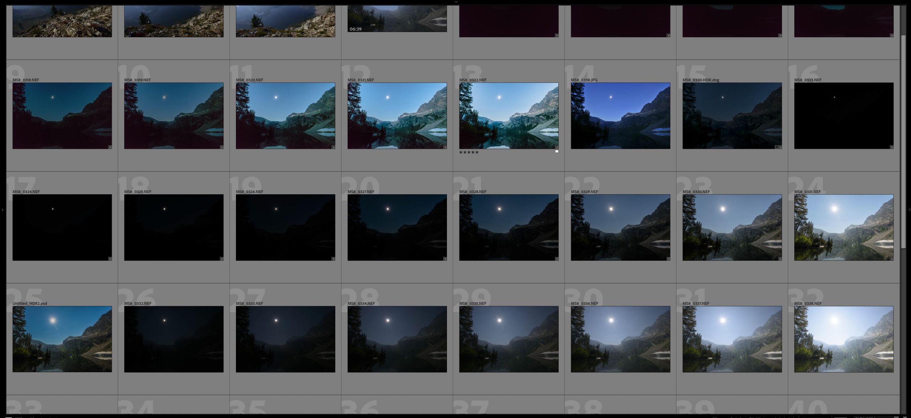The width and height of the screenshot is (911, 418).
Task: Click develop adjustments badge on MS8_0328.NEF
Action: coord(557,259)
